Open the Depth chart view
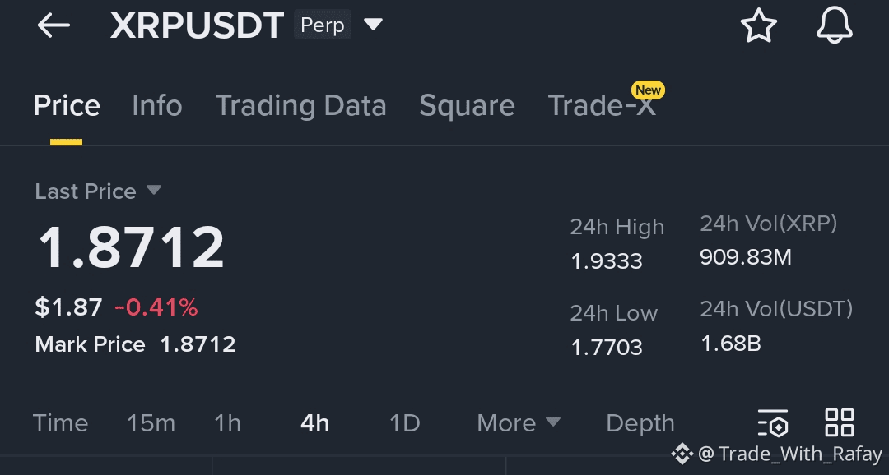 (x=640, y=423)
